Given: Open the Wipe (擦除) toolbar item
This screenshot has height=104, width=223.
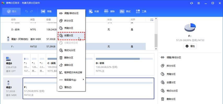Looking at the screenshot, I should [109, 11].
